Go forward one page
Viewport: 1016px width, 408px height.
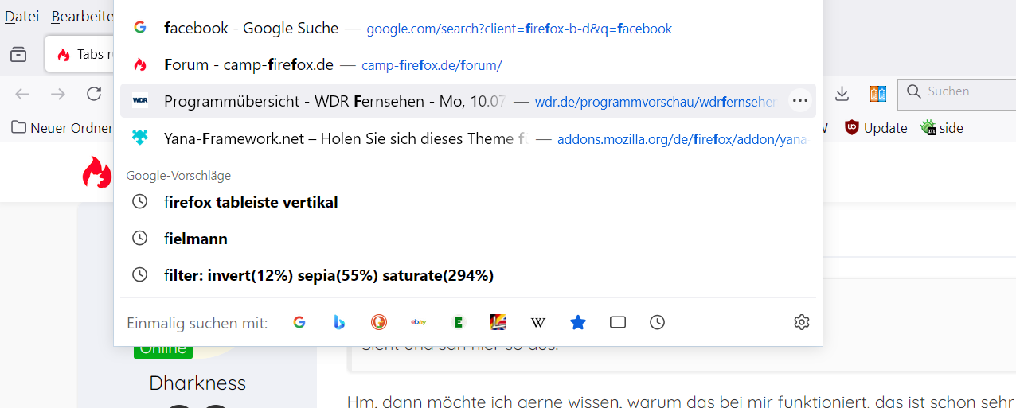[58, 94]
